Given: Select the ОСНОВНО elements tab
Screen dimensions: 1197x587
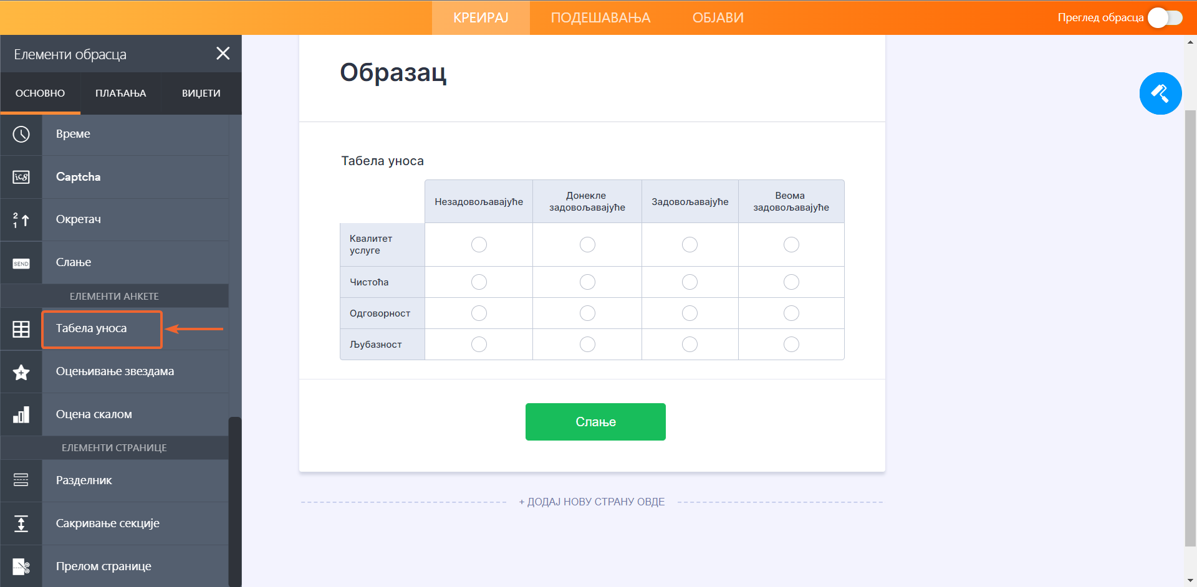Looking at the screenshot, I should [x=40, y=93].
